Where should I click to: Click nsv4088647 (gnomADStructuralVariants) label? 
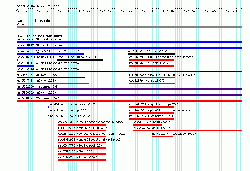[x=48, y=63]
